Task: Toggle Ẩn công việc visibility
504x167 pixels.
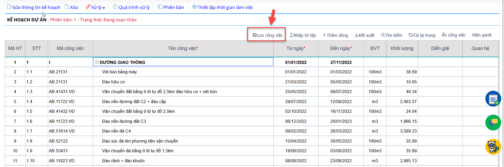Action: click(453, 35)
